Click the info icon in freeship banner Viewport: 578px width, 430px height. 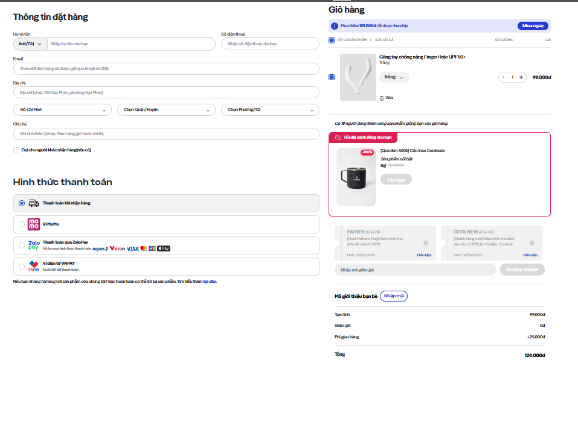(335, 26)
